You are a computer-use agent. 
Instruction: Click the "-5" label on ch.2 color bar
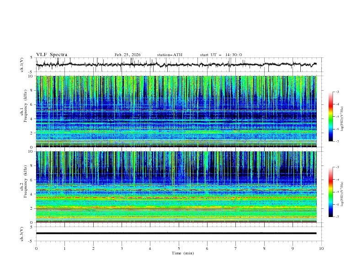click(x=337, y=192)
